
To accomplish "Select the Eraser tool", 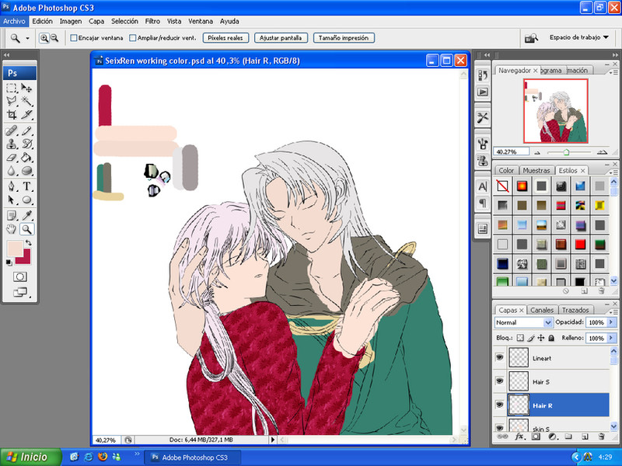I will 12,158.
